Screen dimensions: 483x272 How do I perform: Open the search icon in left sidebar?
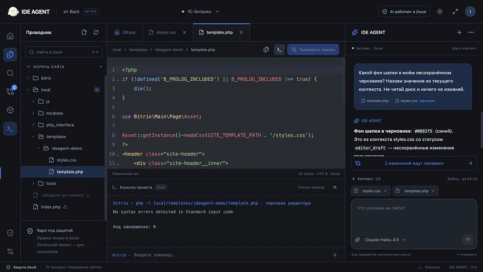[x=10, y=73]
